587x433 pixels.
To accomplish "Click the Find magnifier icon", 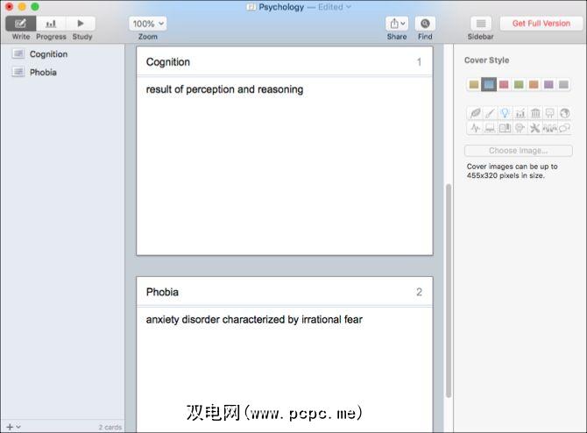I will point(425,24).
